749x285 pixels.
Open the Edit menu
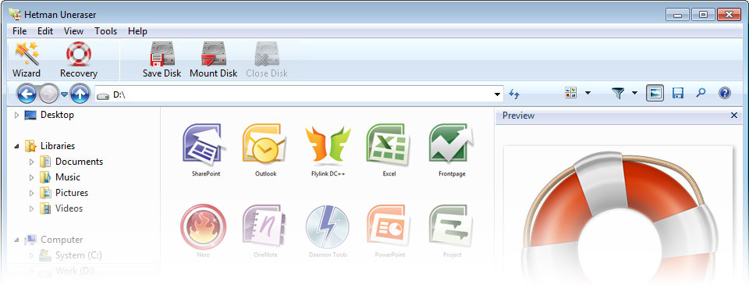[45, 31]
